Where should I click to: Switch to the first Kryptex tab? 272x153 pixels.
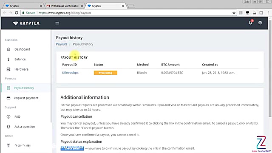[23, 6]
